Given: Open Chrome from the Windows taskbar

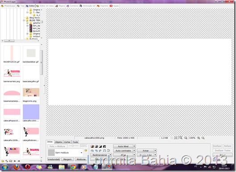Looking at the screenshot, I should coord(73,167).
